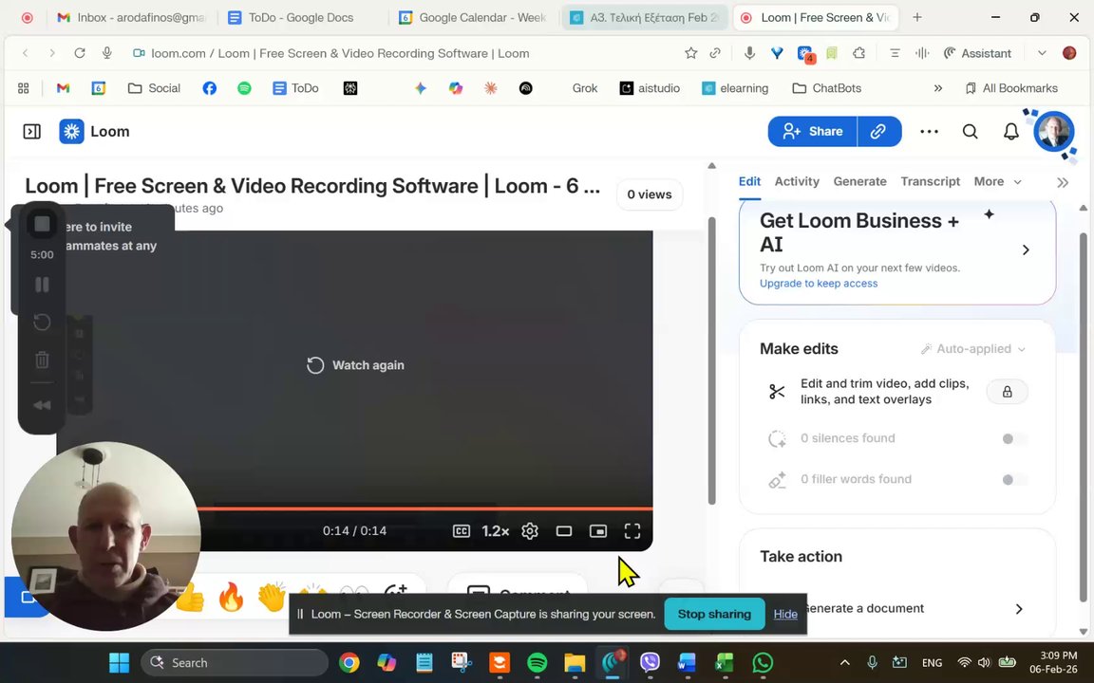This screenshot has height=683, width=1094.
Task: Open the Social bookmarks folder
Action: [154, 88]
